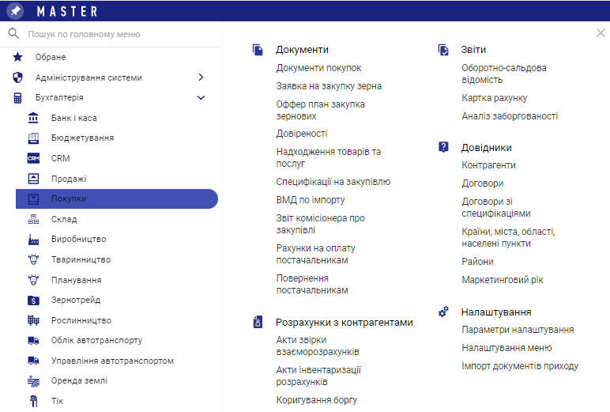Click the bank building icon for Банк і каса

(33, 118)
